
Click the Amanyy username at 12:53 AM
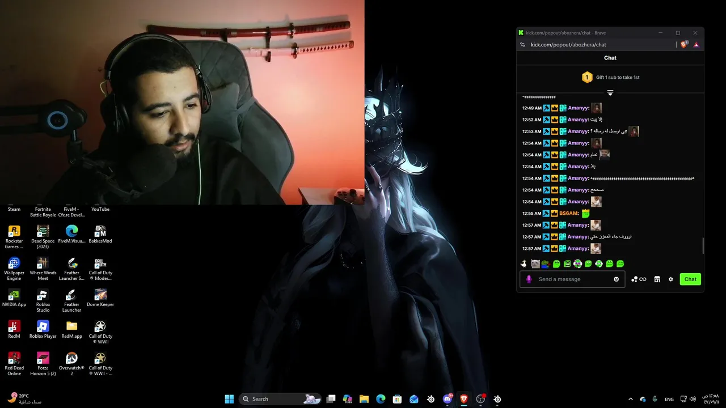click(578, 131)
